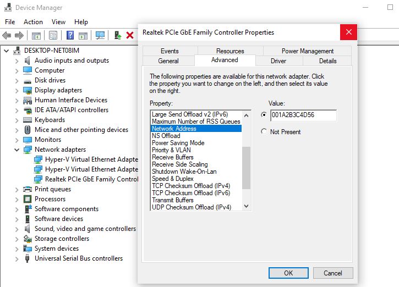Click the Back arrow toolbar icon
The image size is (399, 287).
(x=7, y=35)
